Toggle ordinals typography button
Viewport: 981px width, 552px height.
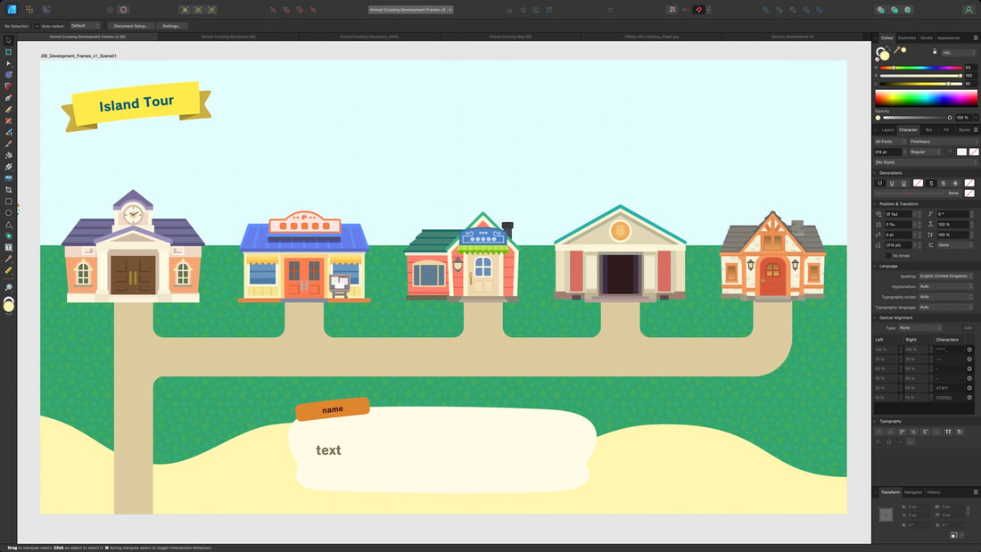pos(903,432)
